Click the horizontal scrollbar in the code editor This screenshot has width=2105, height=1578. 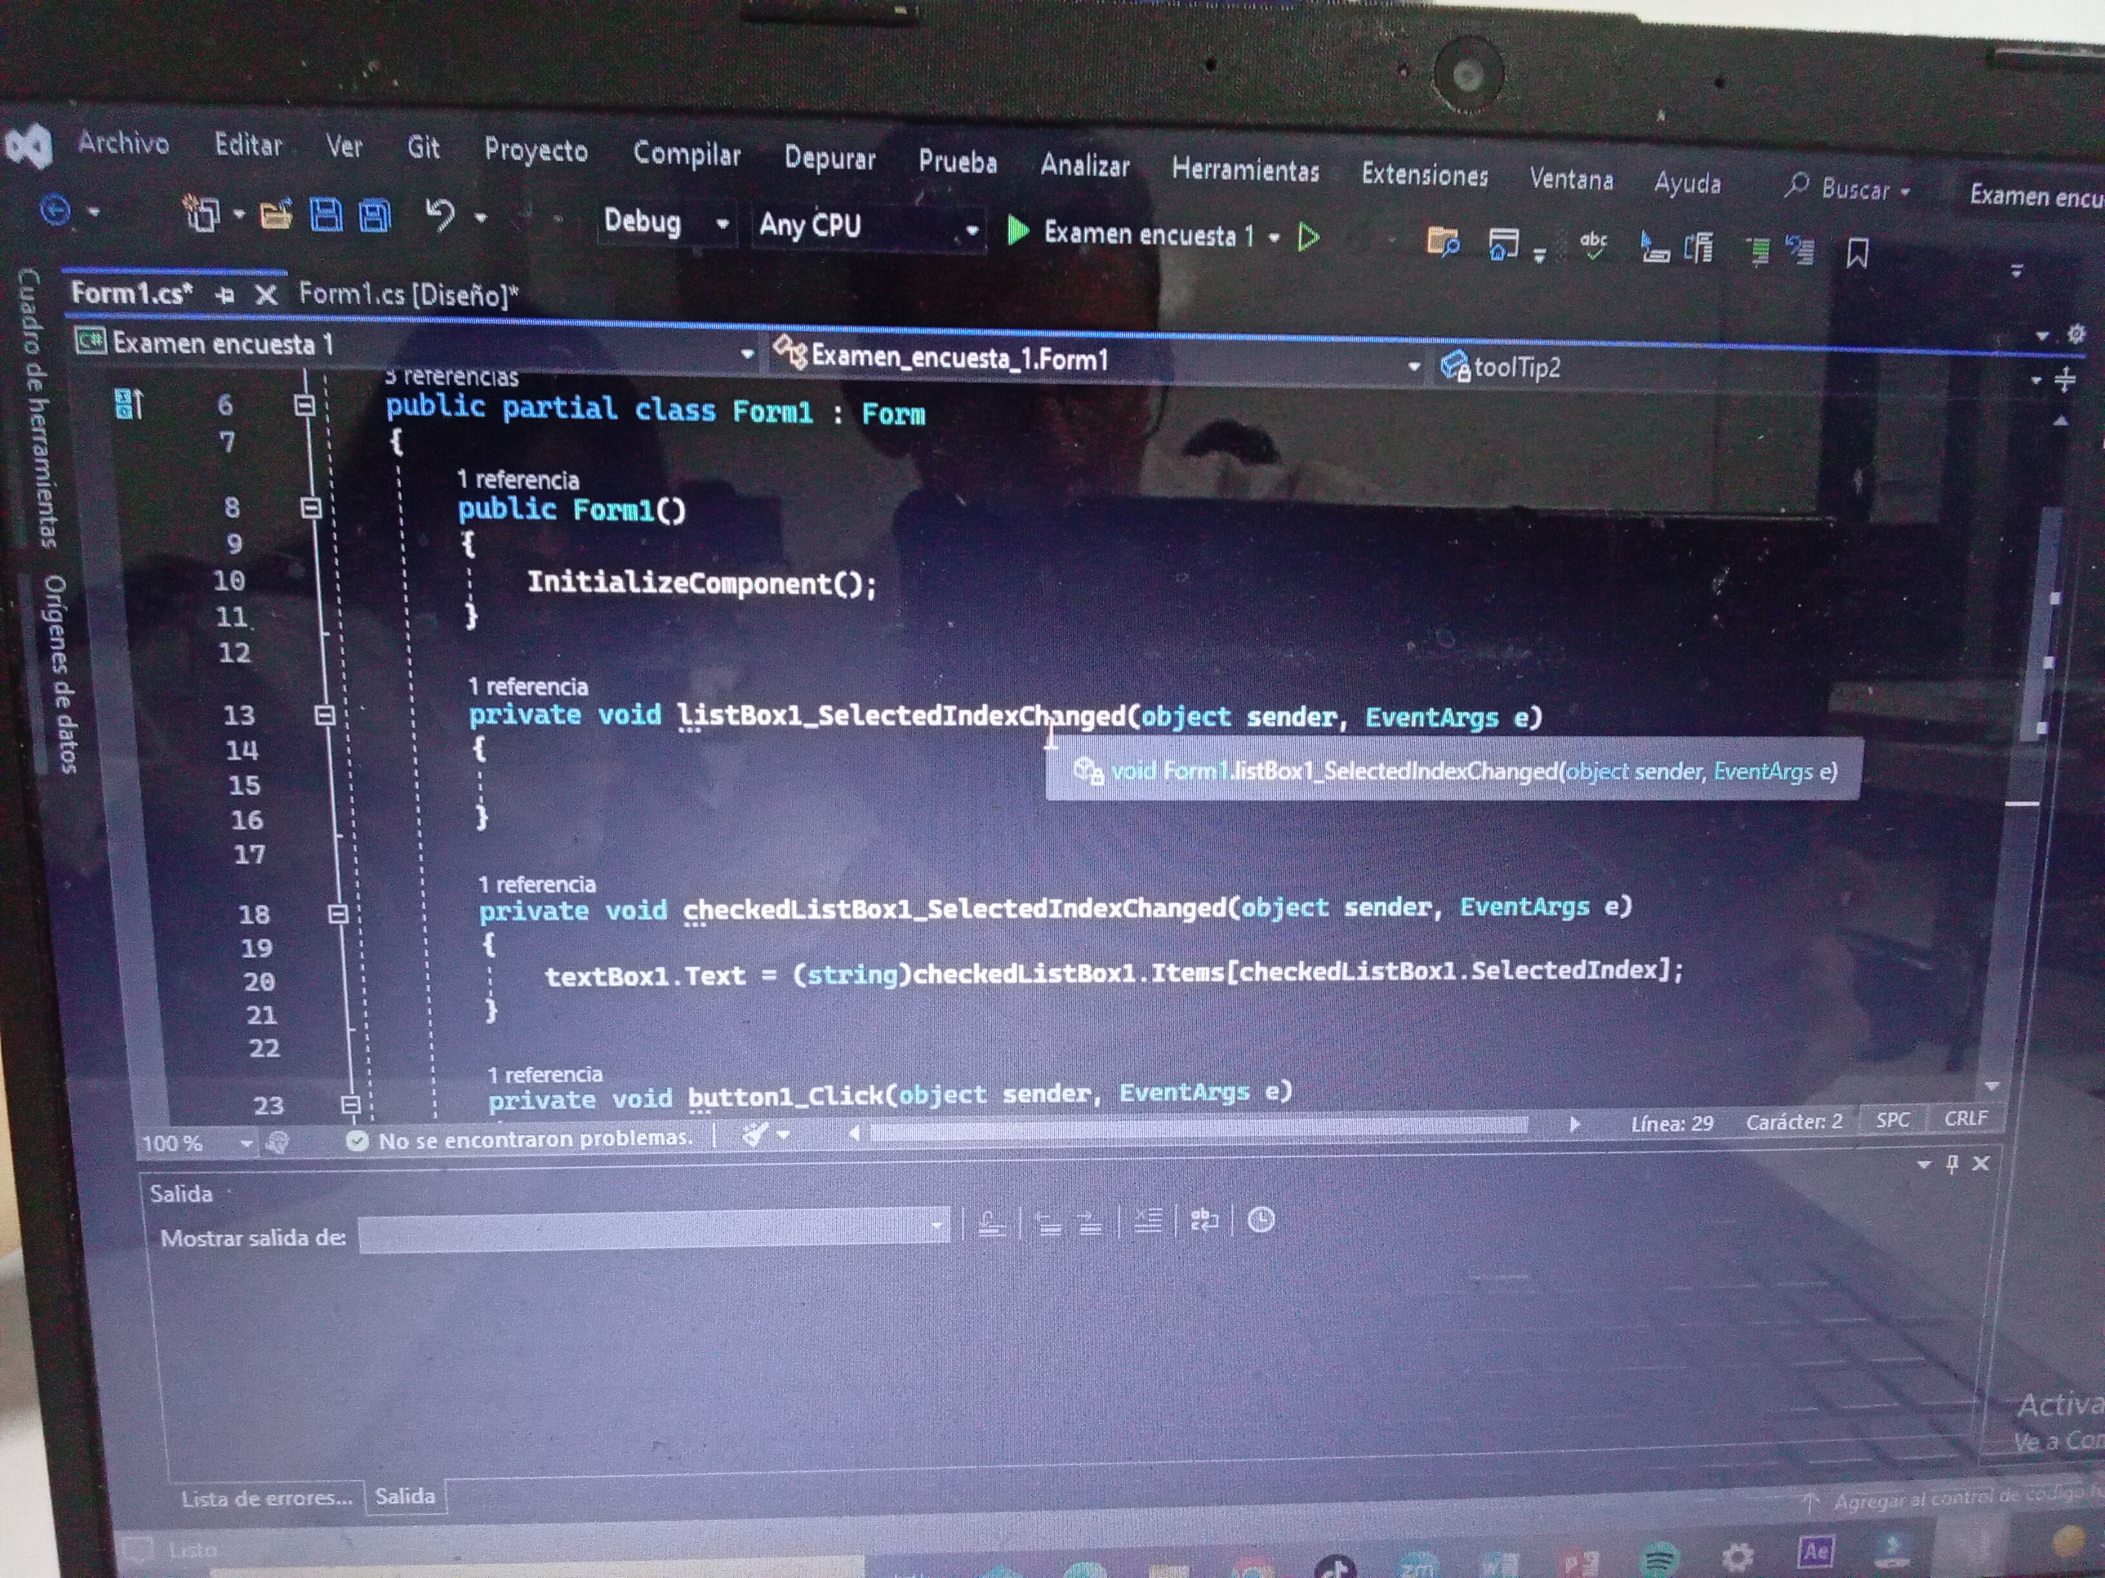click(x=1199, y=1128)
